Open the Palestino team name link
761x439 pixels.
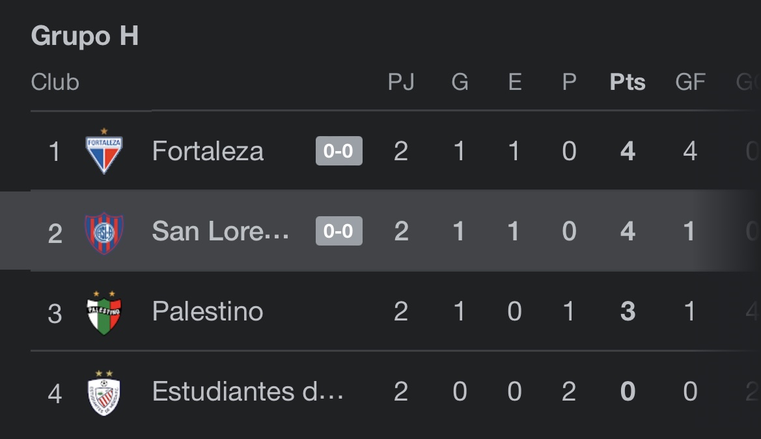coord(208,311)
